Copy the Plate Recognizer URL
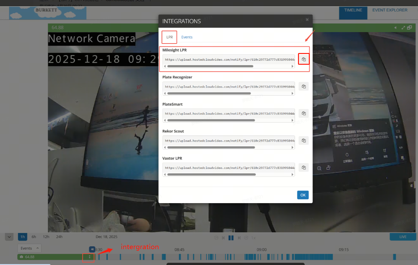The image size is (418, 265). 304,86
